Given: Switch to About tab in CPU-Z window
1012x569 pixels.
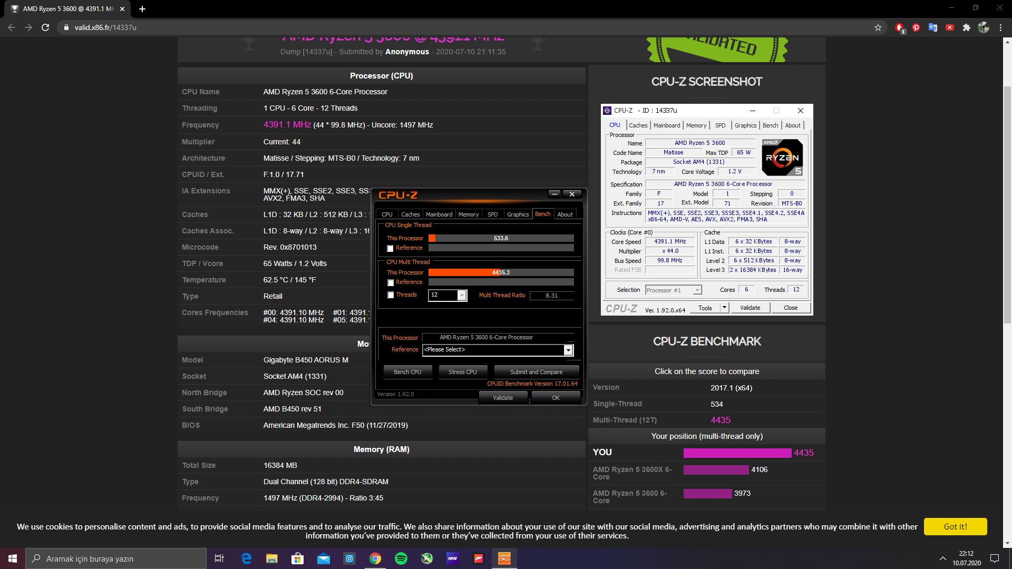Looking at the screenshot, I should click(565, 214).
